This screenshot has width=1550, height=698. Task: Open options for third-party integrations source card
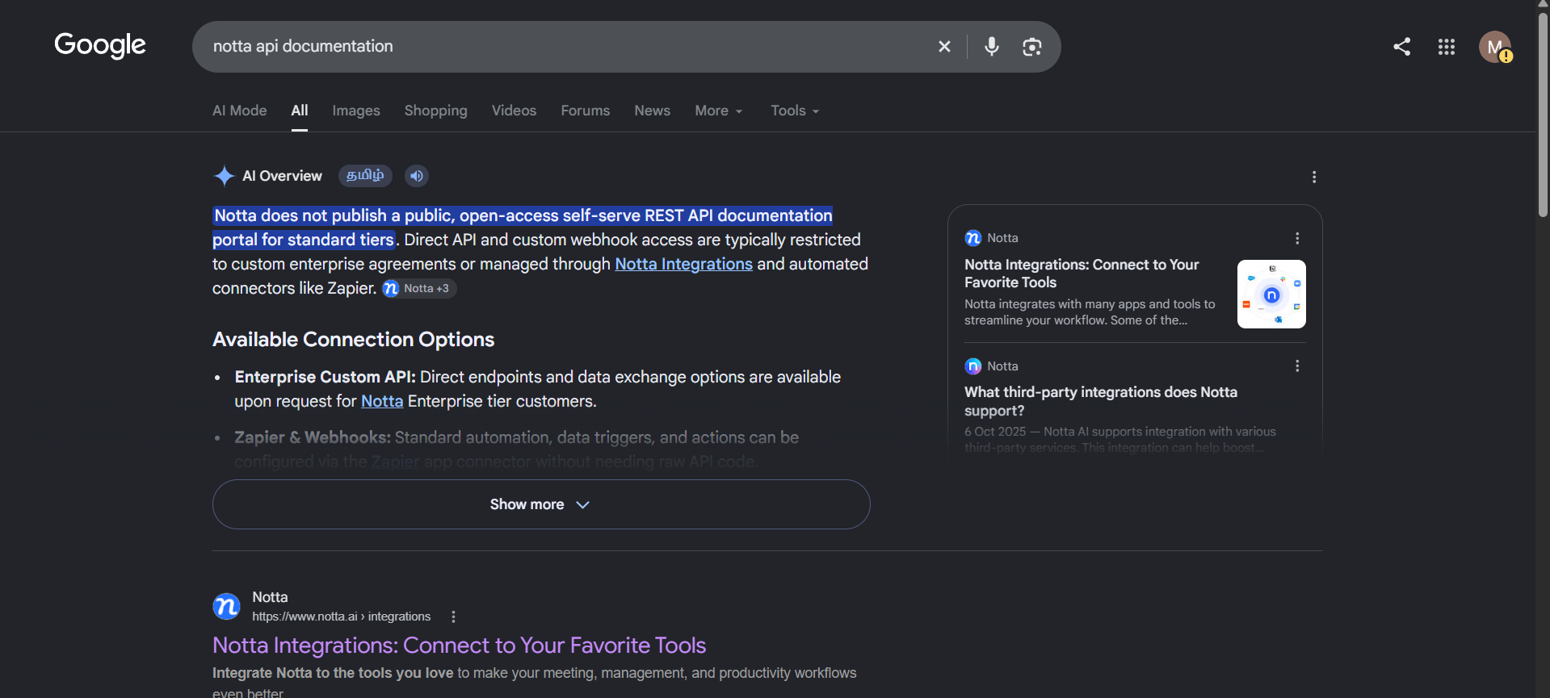click(x=1297, y=366)
